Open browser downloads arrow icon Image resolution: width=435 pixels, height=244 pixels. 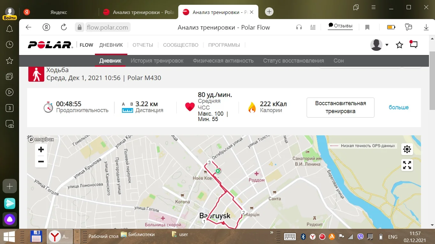(426, 27)
